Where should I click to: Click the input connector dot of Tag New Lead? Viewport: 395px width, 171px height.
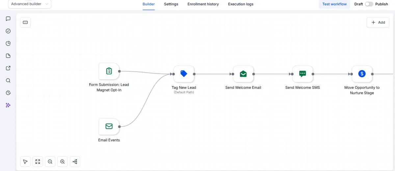[x=173, y=74]
